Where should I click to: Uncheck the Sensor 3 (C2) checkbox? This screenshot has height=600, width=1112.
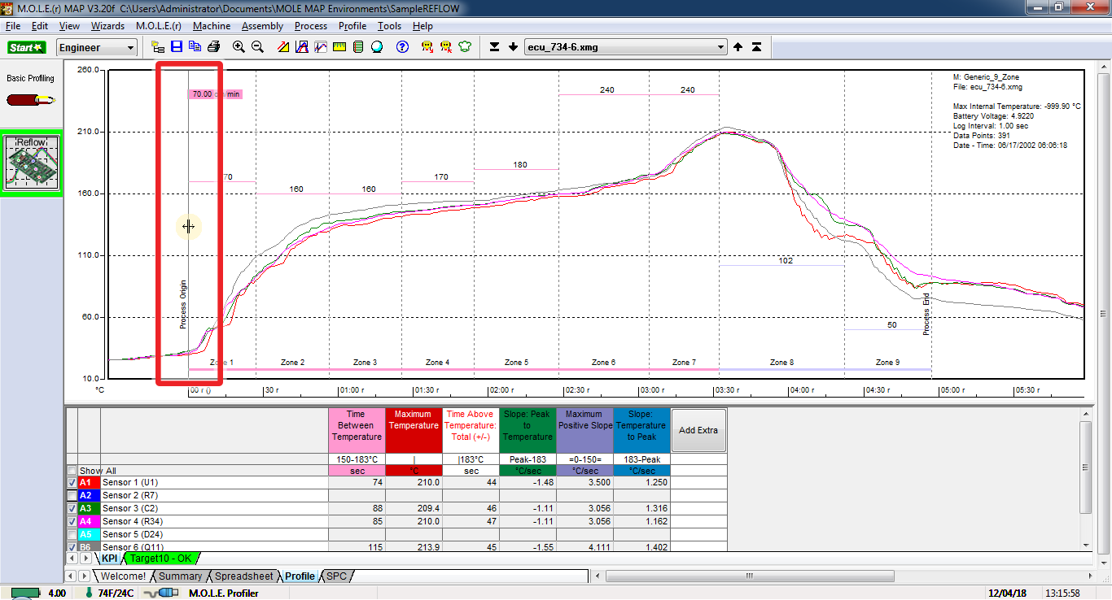[x=72, y=508]
